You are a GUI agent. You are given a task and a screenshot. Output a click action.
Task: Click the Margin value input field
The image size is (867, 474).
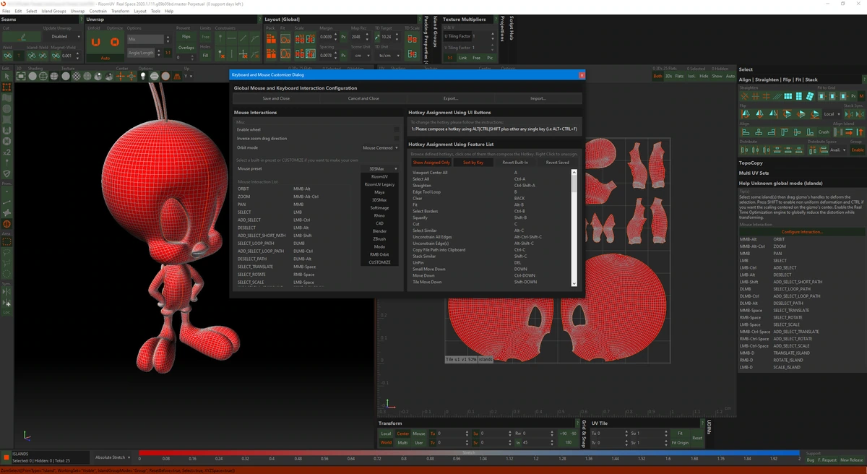point(326,36)
